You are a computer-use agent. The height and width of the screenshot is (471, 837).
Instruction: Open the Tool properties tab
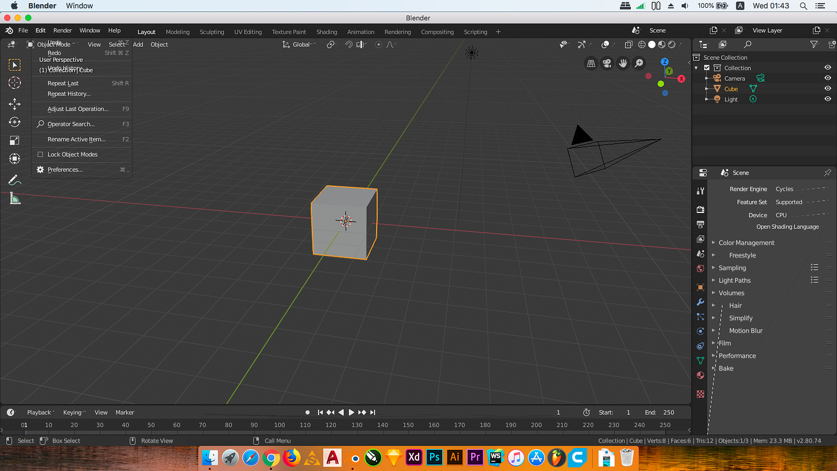701,191
